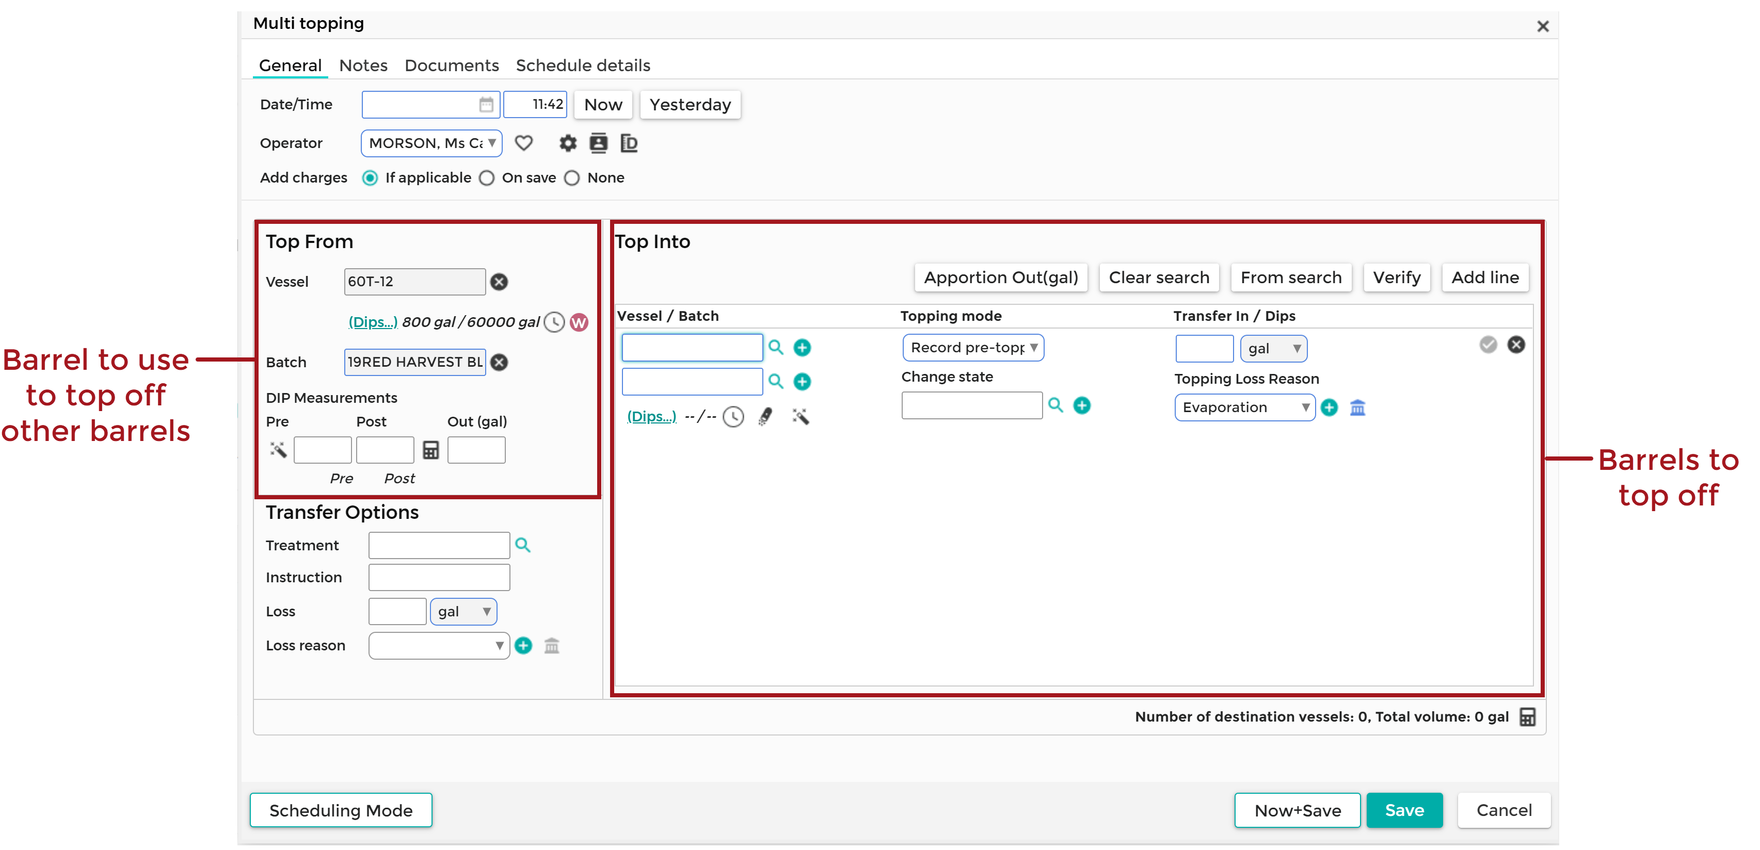Click the Instruction input field
Viewport: 1760px width, 850px height.
pos(439,578)
